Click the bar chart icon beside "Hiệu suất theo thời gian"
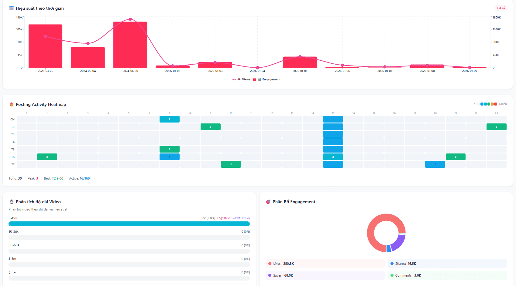The image size is (516, 286). coord(11,8)
